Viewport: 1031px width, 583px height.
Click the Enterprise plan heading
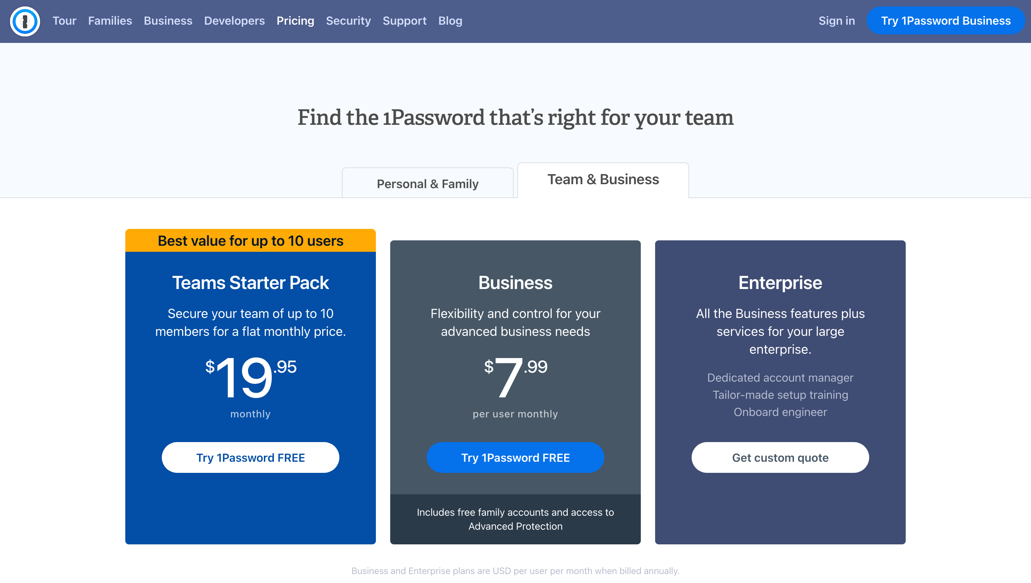click(x=780, y=282)
